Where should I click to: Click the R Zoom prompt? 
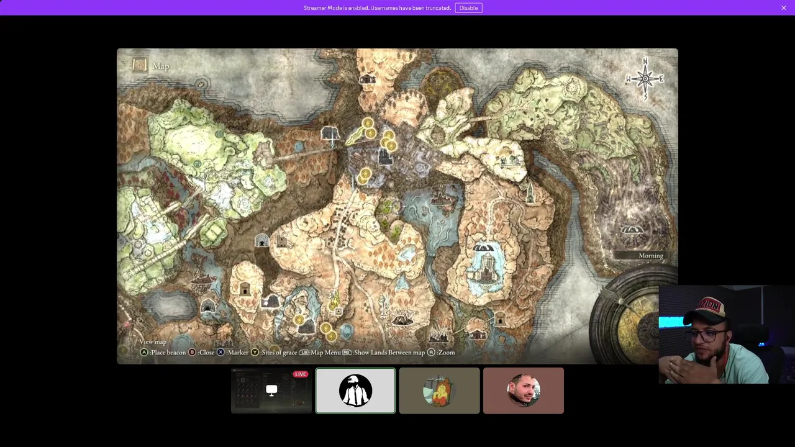[x=441, y=353]
